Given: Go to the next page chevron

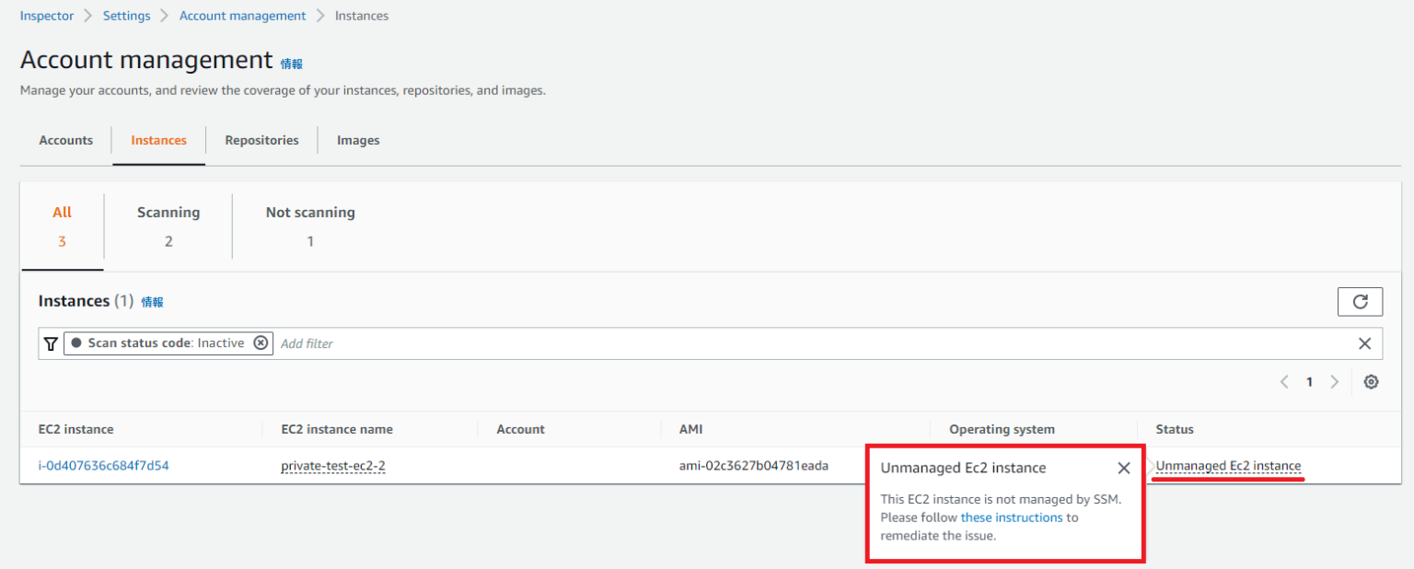Looking at the screenshot, I should tap(1335, 381).
